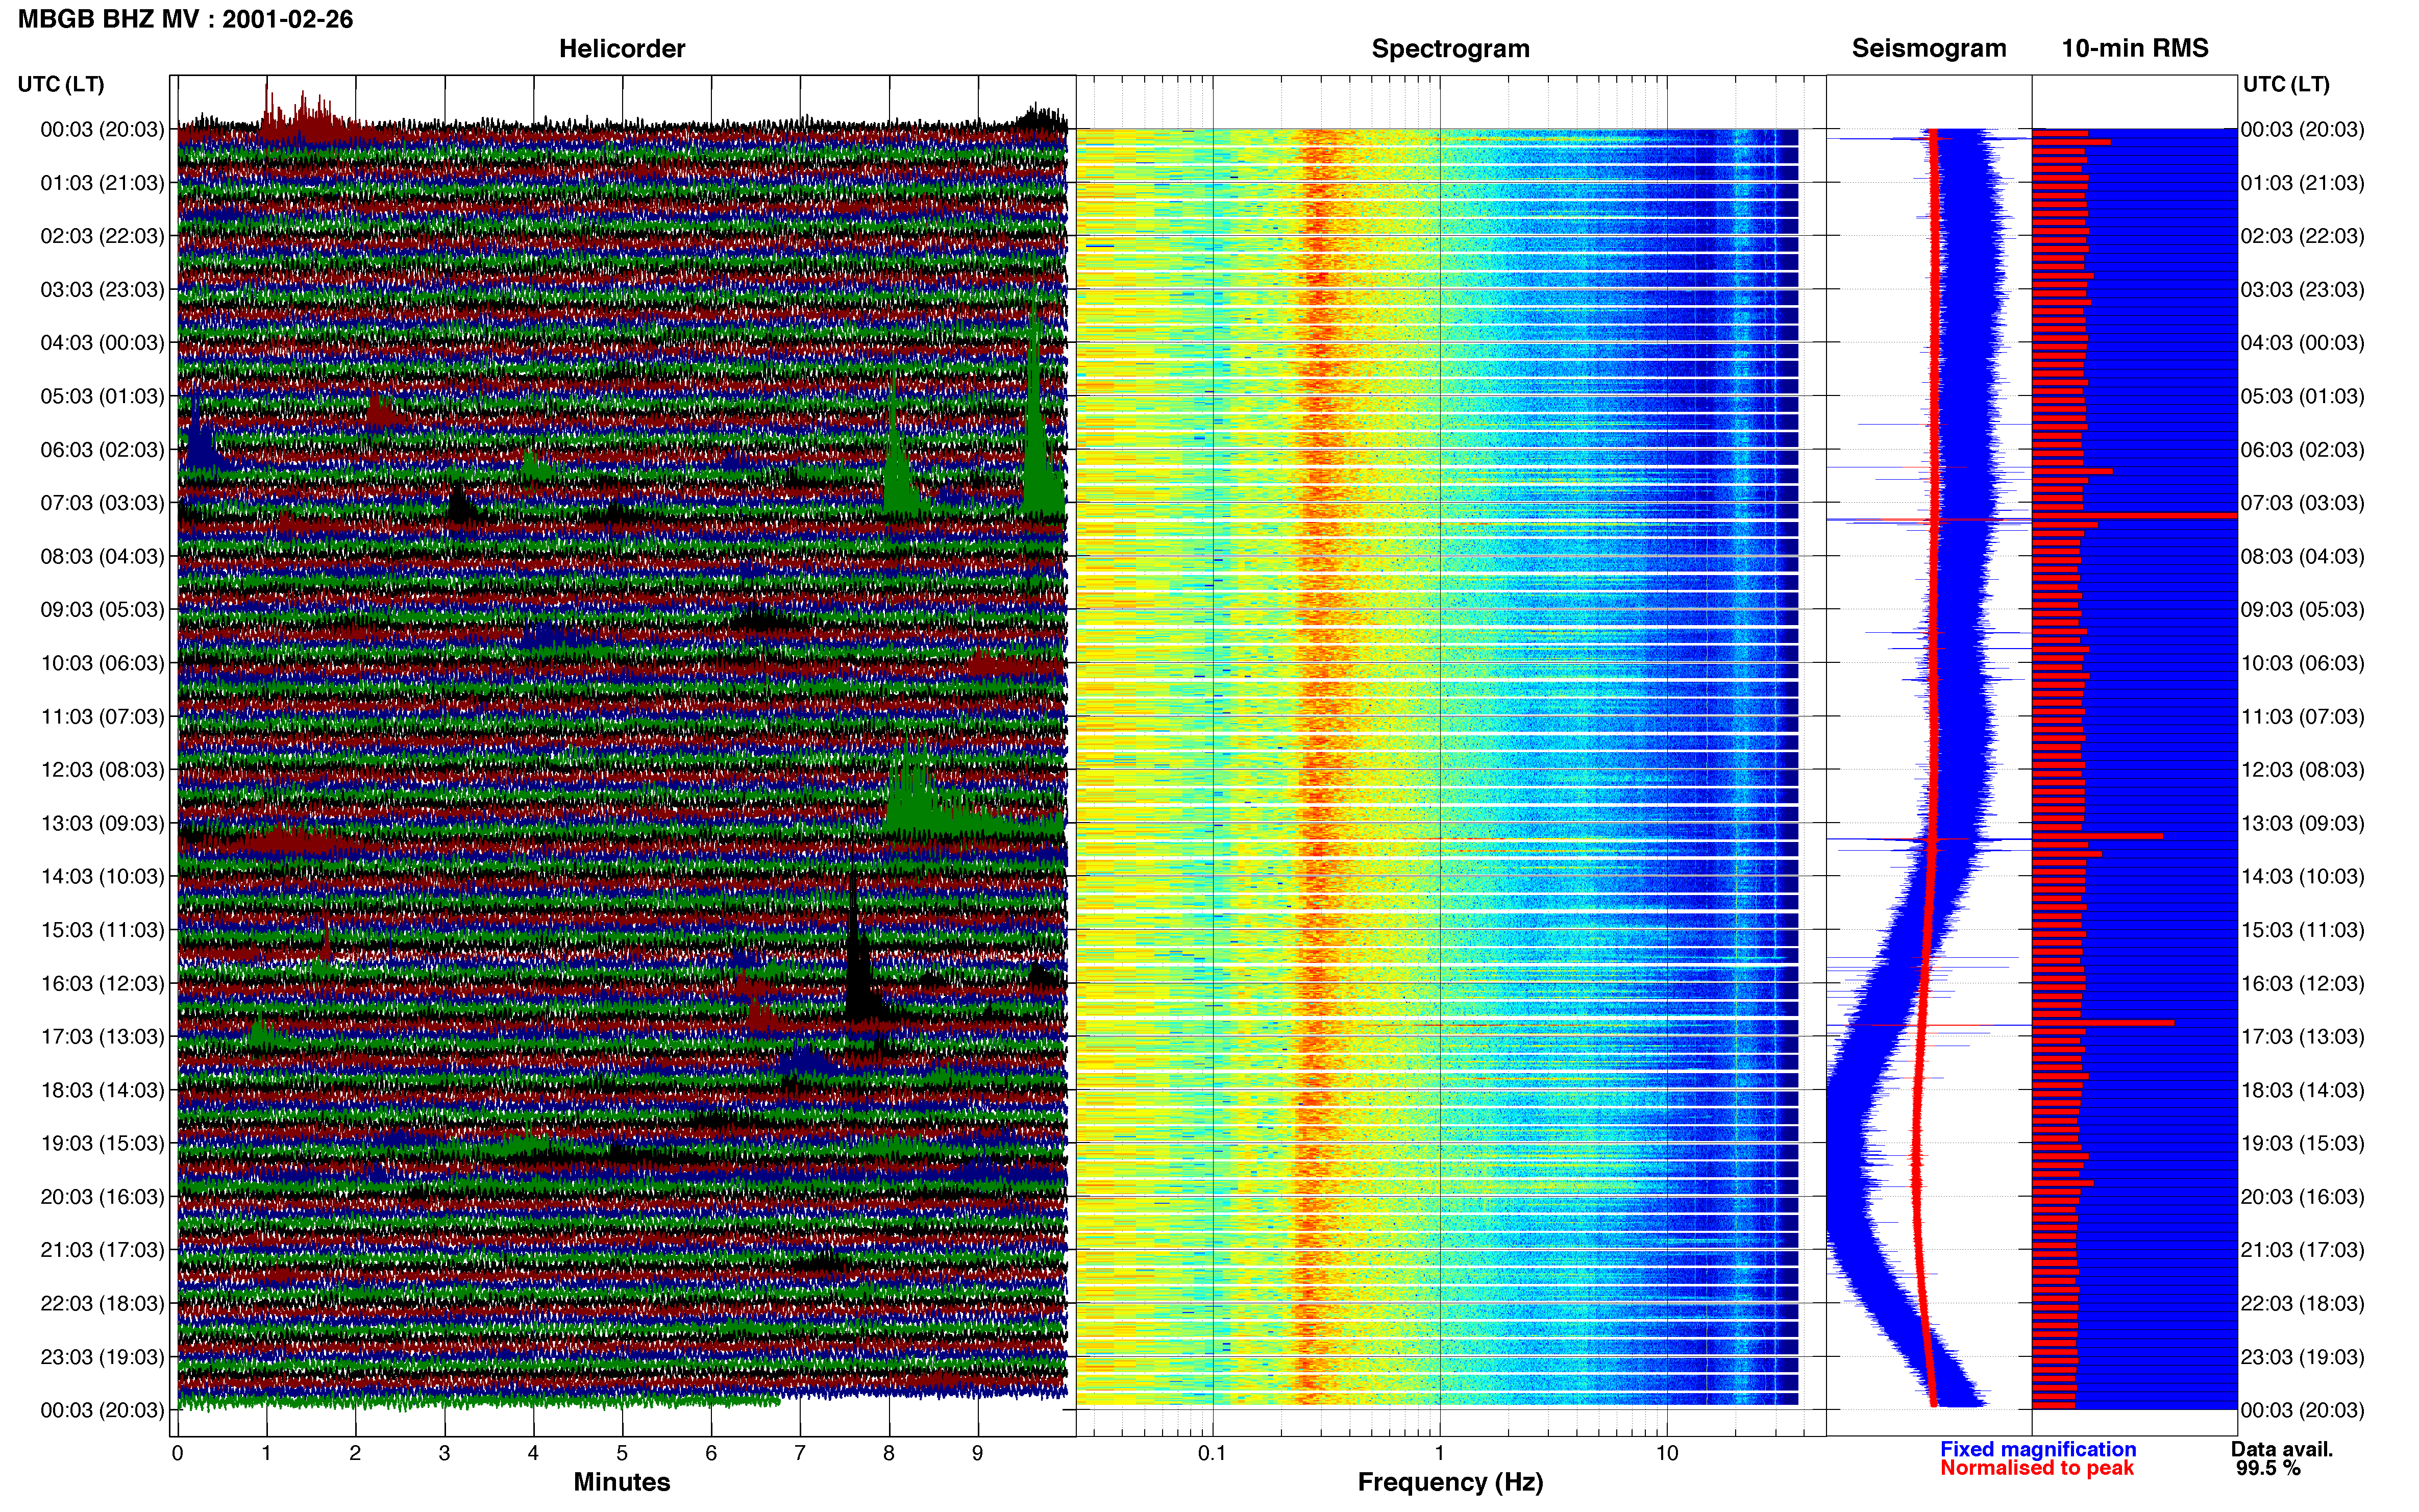Click 23:03 (19:03) label right of RMS panel
The image size is (2419, 1512).
pyautogui.click(x=2303, y=1357)
